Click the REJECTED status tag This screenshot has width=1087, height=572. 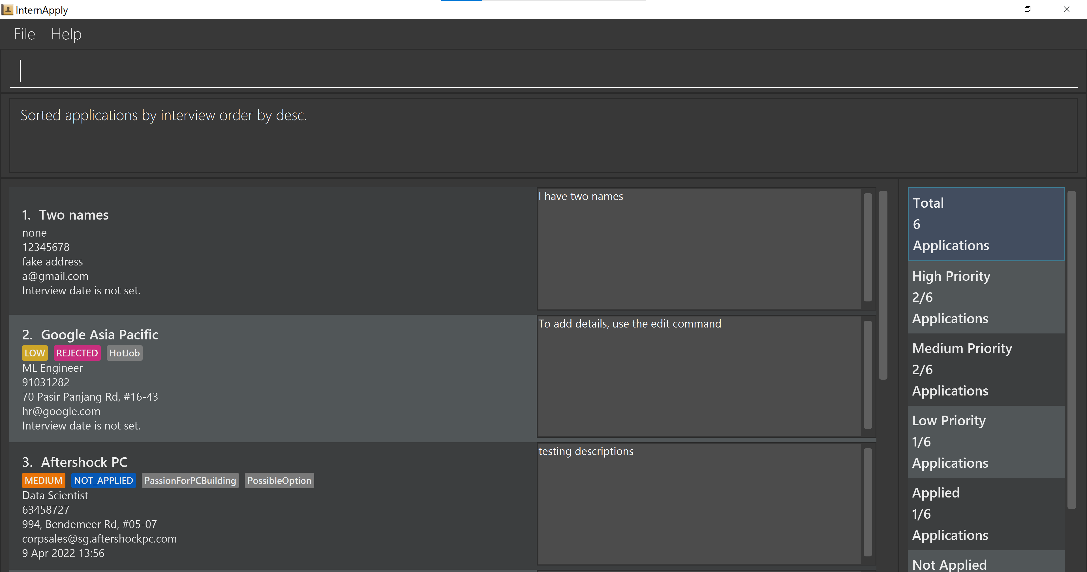coord(77,353)
